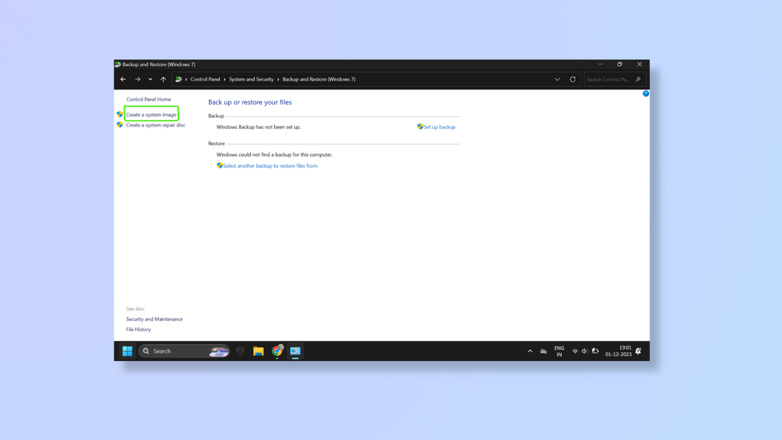Click the Wi-Fi network tray icon
The image size is (782, 440).
pos(575,351)
